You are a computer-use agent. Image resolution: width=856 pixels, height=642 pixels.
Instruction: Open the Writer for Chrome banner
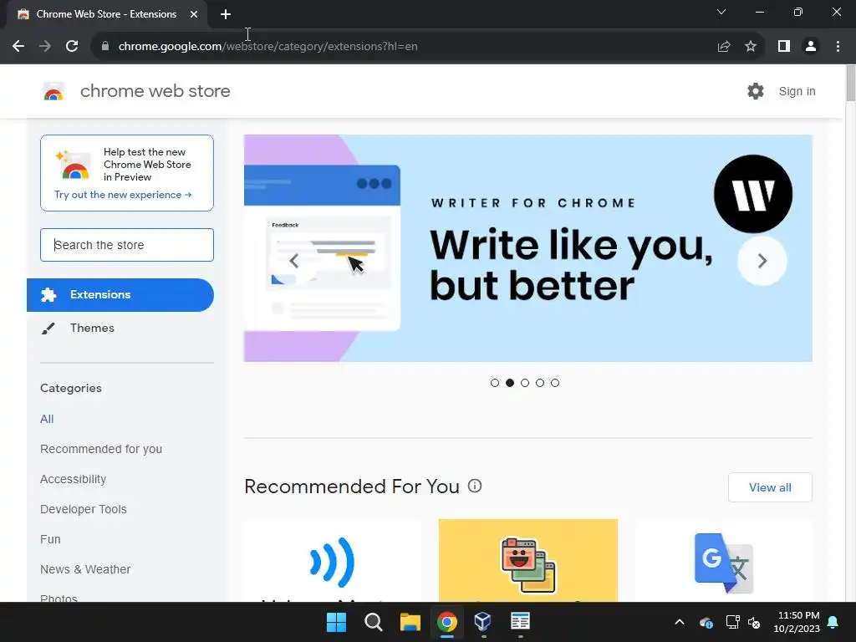[x=528, y=248]
